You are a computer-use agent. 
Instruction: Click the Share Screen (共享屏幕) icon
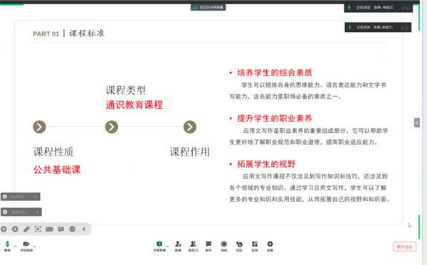[159, 246]
